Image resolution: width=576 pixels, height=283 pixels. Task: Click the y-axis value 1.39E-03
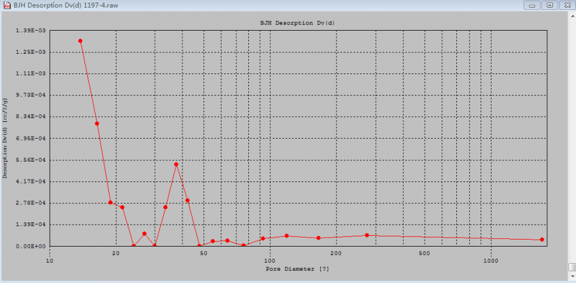[x=31, y=31]
